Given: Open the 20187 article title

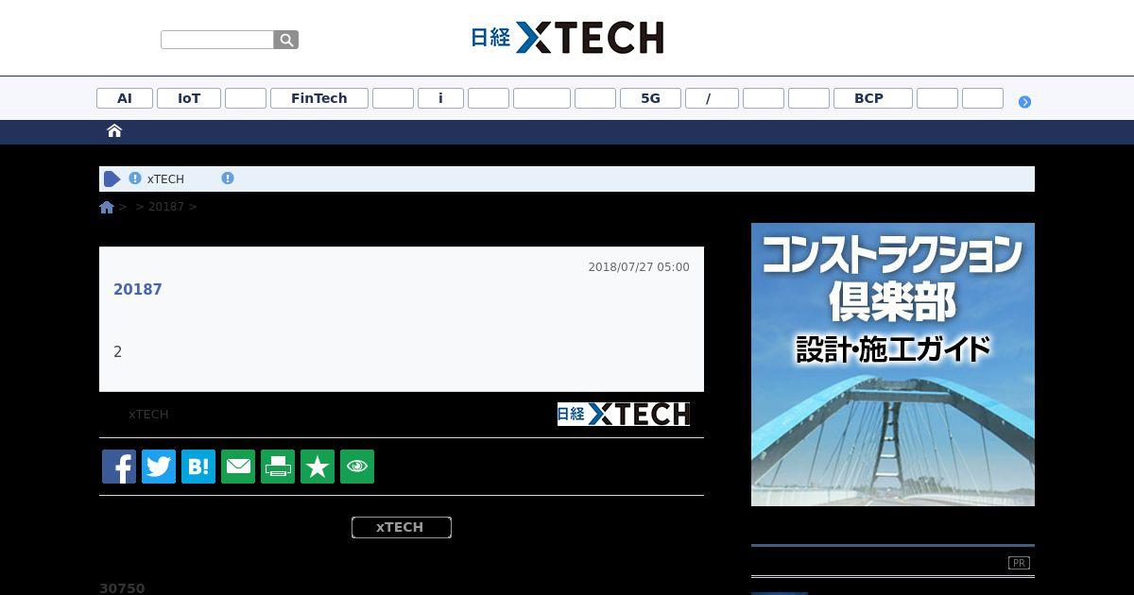Looking at the screenshot, I should click(x=138, y=290).
